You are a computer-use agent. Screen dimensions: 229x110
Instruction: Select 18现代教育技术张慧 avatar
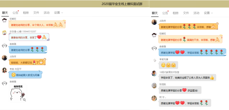point(154,73)
